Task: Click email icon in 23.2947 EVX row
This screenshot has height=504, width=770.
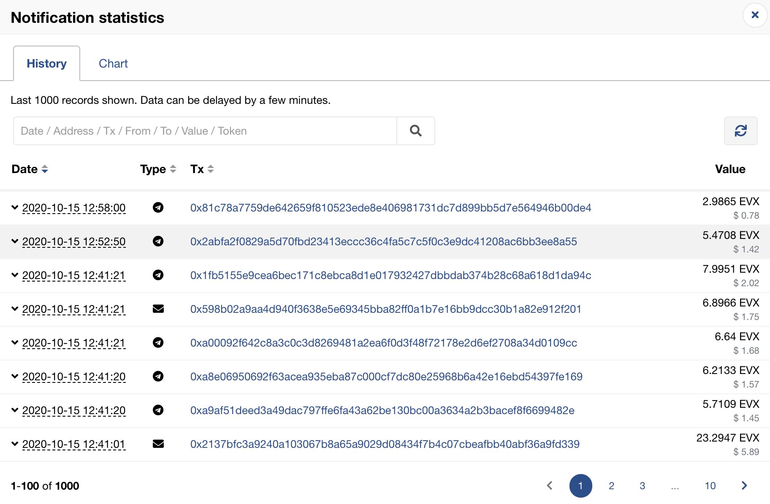Action: pyautogui.click(x=158, y=444)
